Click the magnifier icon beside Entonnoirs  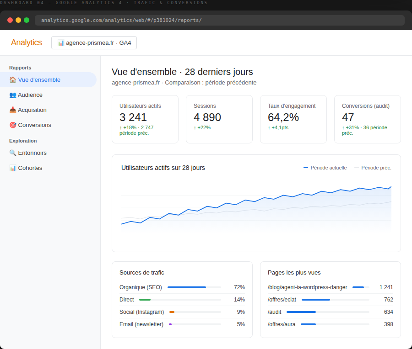coord(13,153)
